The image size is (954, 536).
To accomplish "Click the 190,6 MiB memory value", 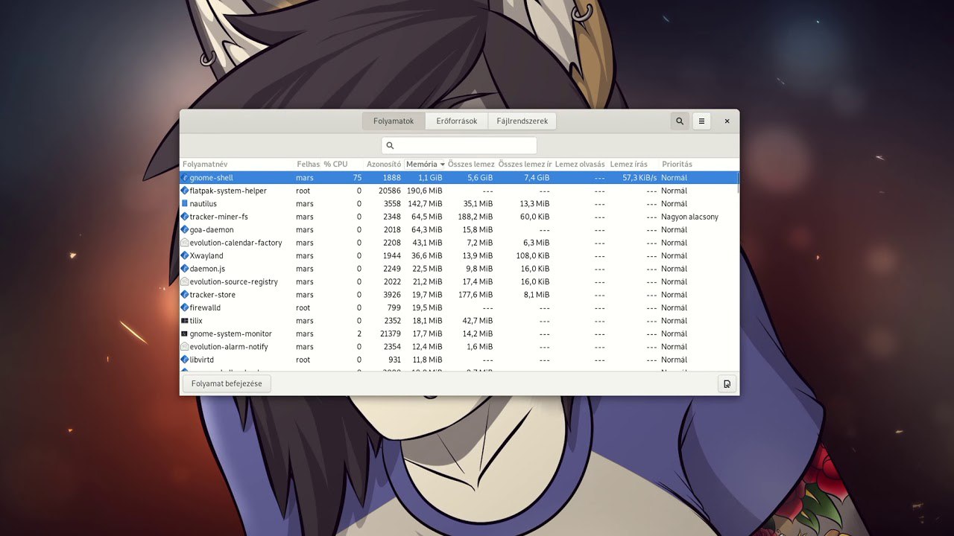I will 424,191.
